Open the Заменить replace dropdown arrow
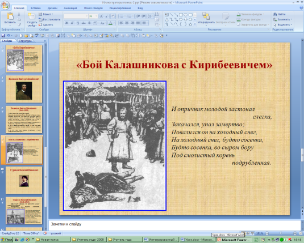Screen dimensions: 304x243 291,19
